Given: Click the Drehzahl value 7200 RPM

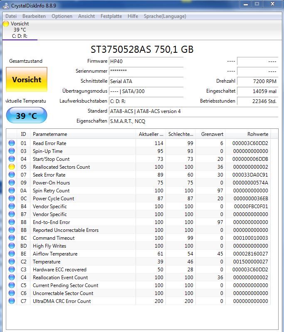Looking at the screenshot, I should pos(257,81).
